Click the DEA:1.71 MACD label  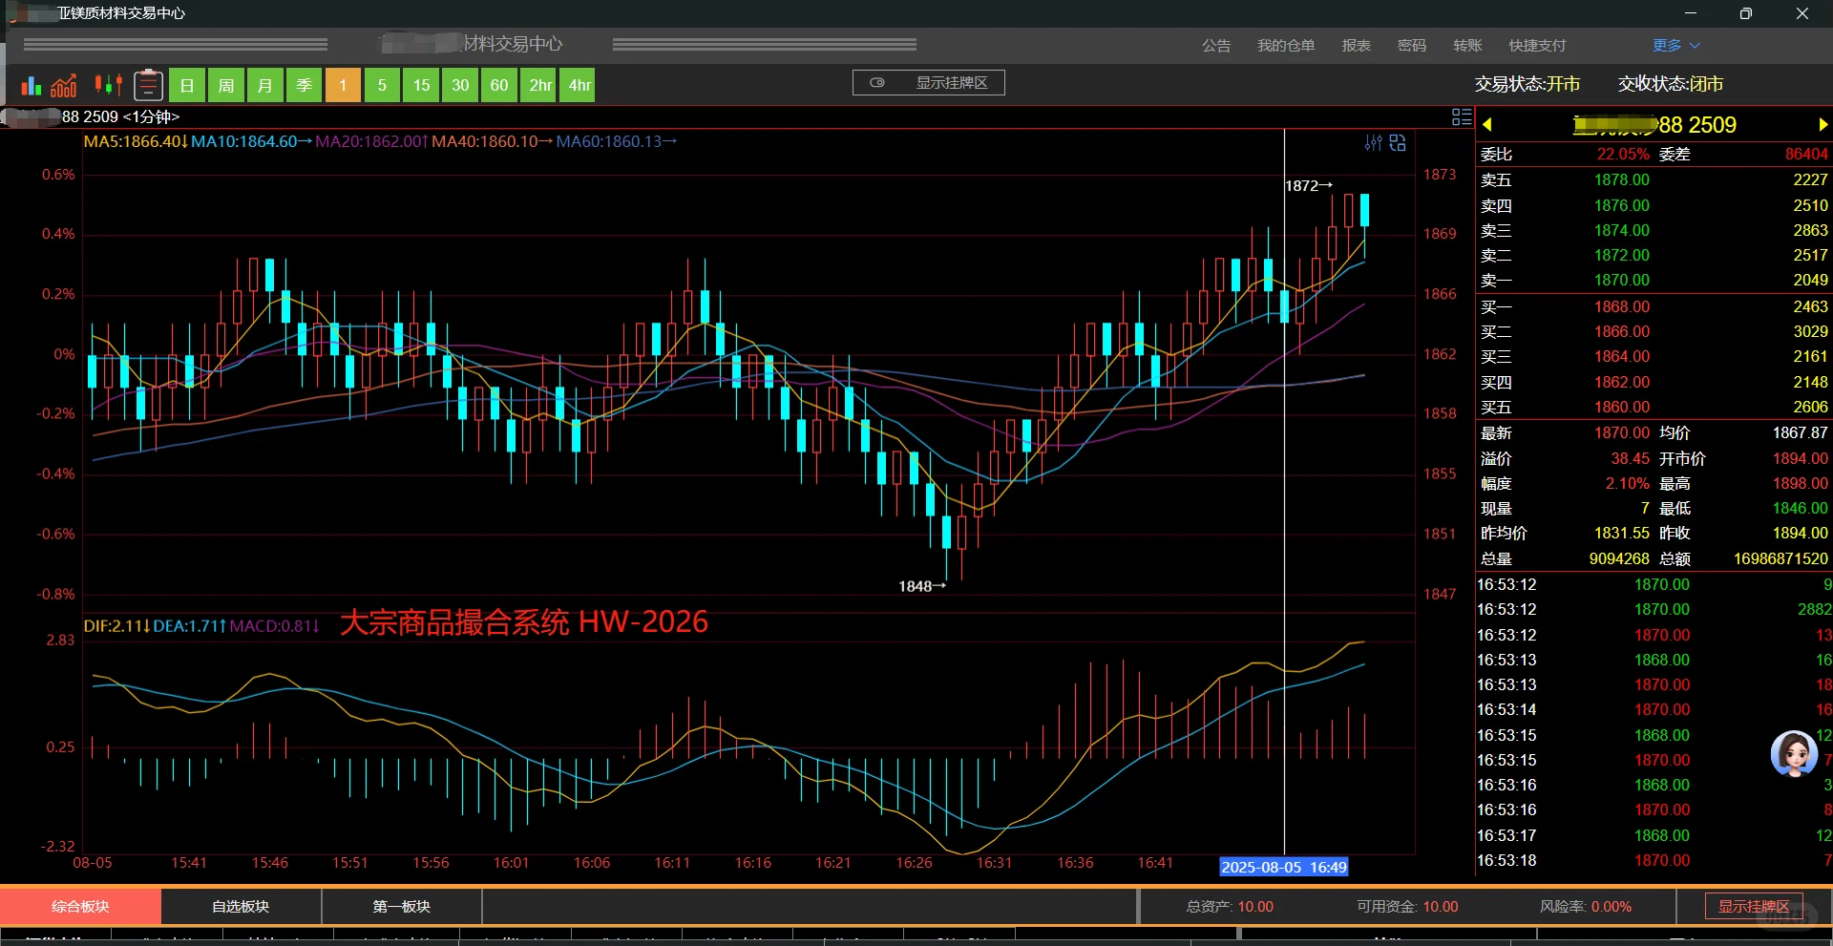pyautogui.click(x=189, y=626)
